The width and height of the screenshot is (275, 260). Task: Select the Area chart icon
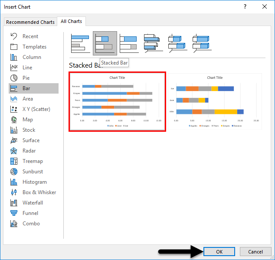pyautogui.click(x=14, y=99)
